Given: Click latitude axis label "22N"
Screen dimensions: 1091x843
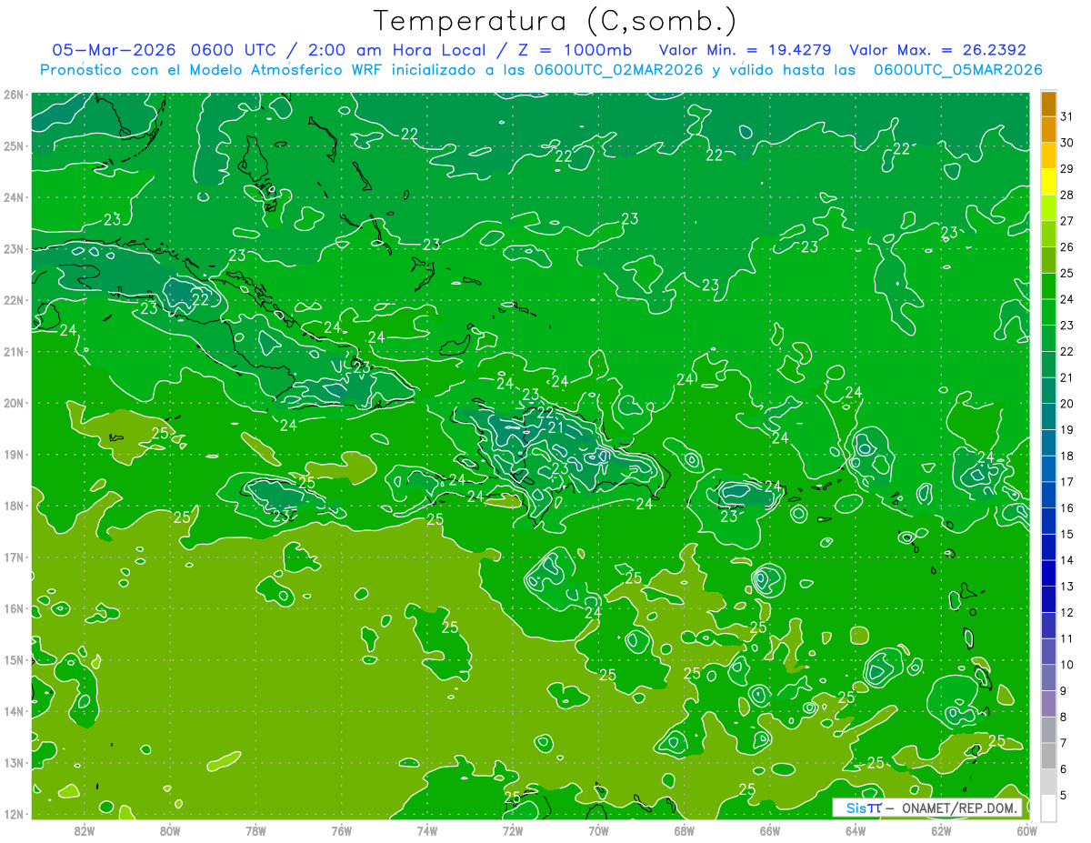Looking at the screenshot, I should coord(14,300).
